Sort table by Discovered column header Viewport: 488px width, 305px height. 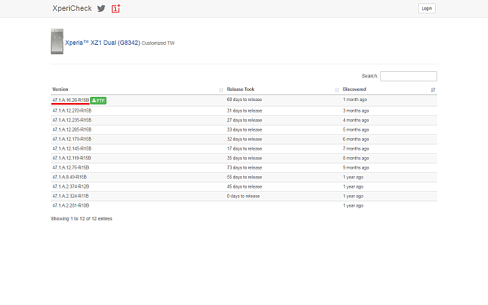click(x=389, y=89)
